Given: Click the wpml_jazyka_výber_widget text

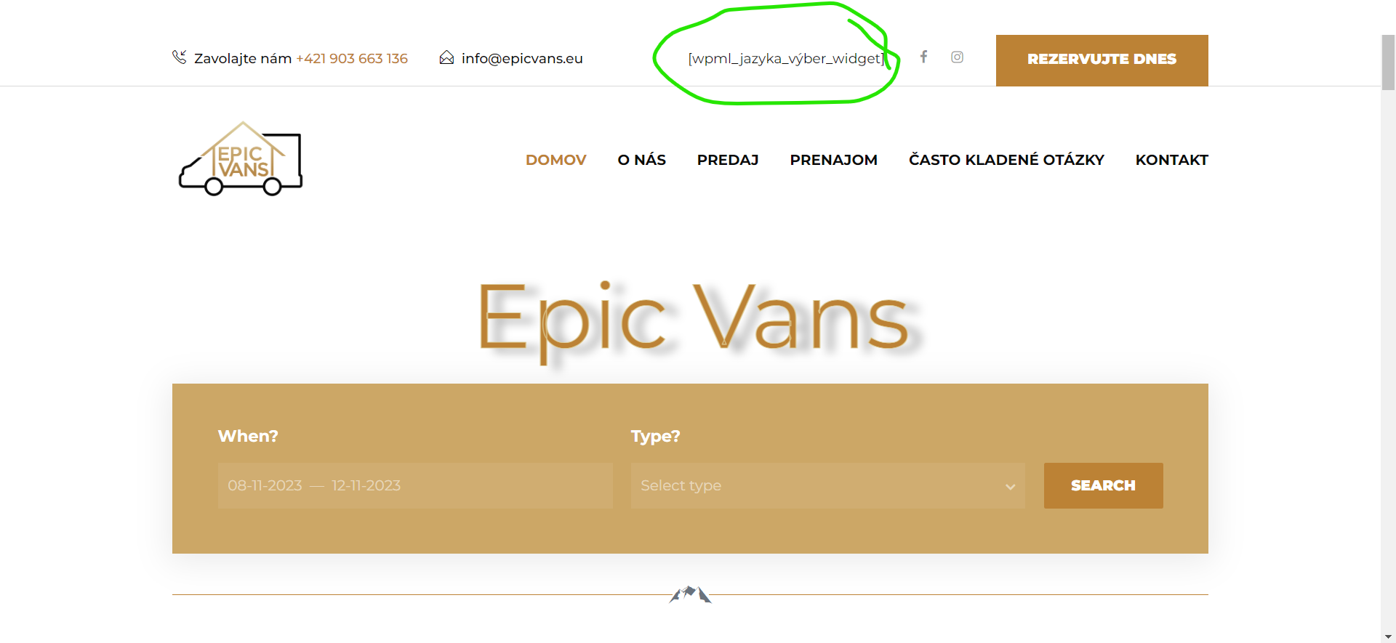Looking at the screenshot, I should click(x=786, y=58).
